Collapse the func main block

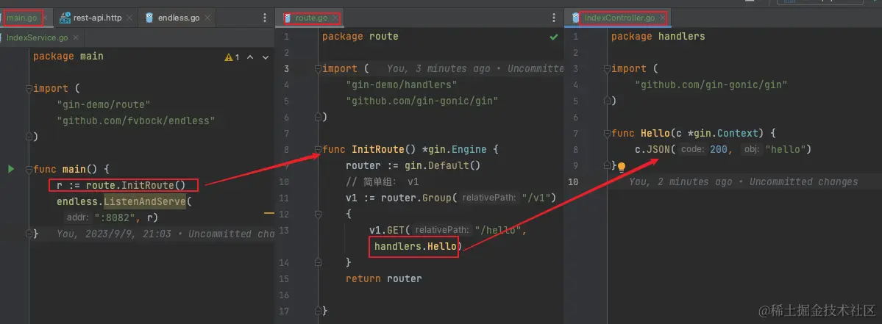29,169
